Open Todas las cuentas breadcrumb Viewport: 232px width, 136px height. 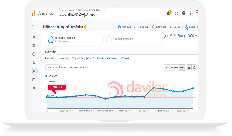point(67,10)
